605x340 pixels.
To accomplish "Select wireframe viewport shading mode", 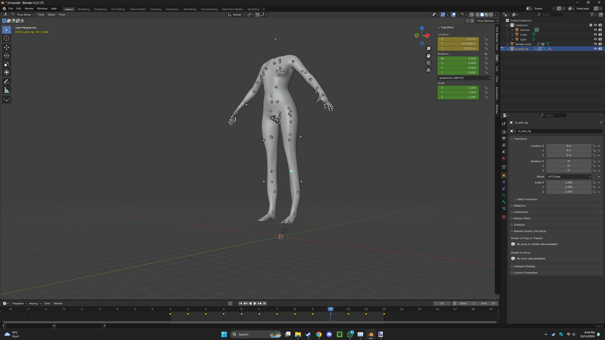I will tap(478, 15).
